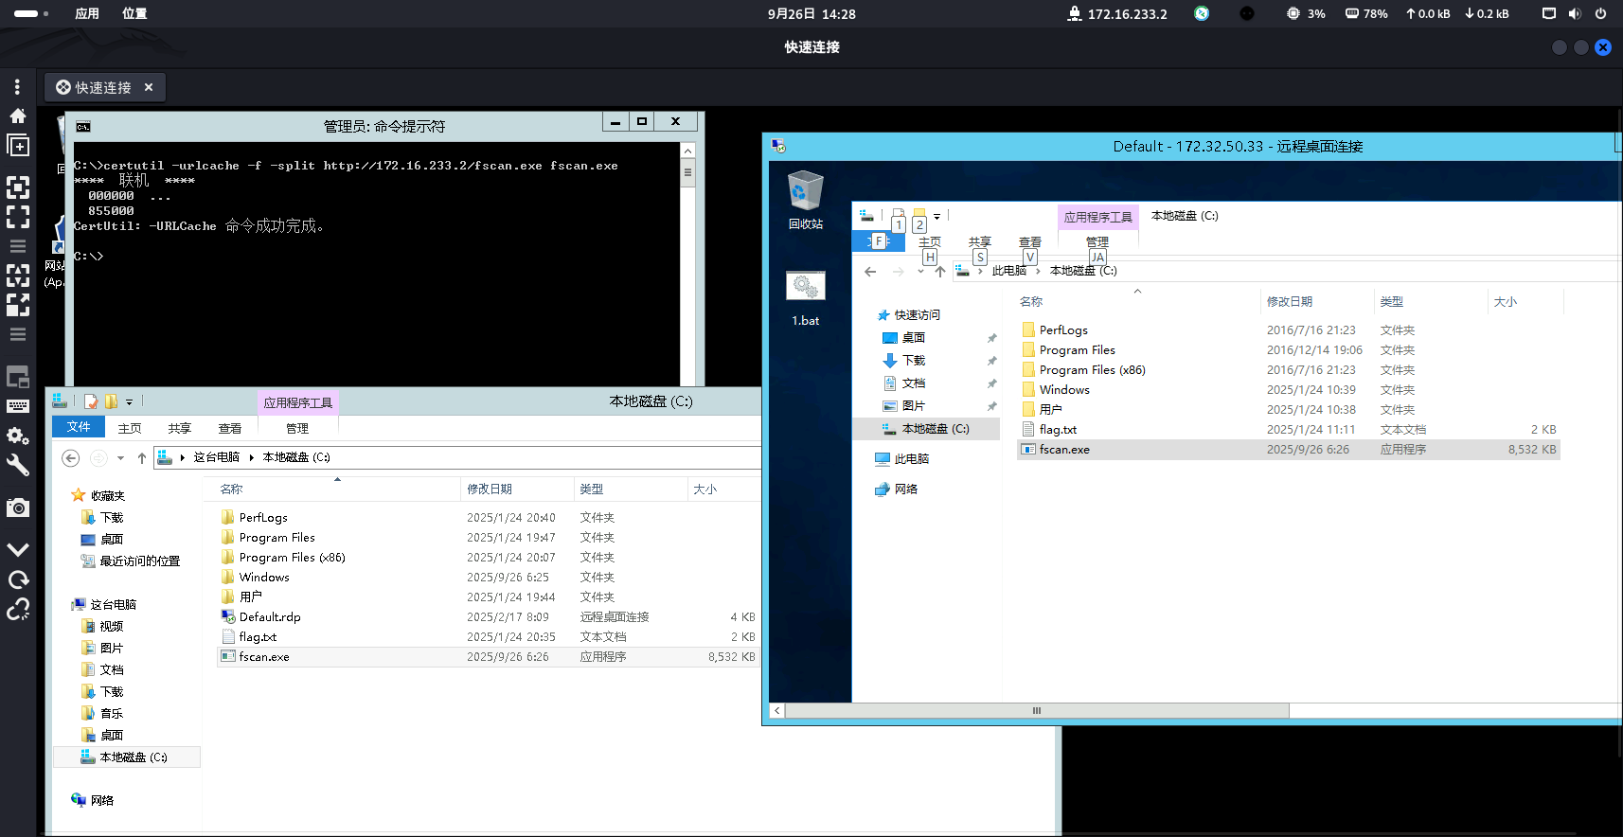Open the Remmina tools wrench icon

pyautogui.click(x=17, y=465)
